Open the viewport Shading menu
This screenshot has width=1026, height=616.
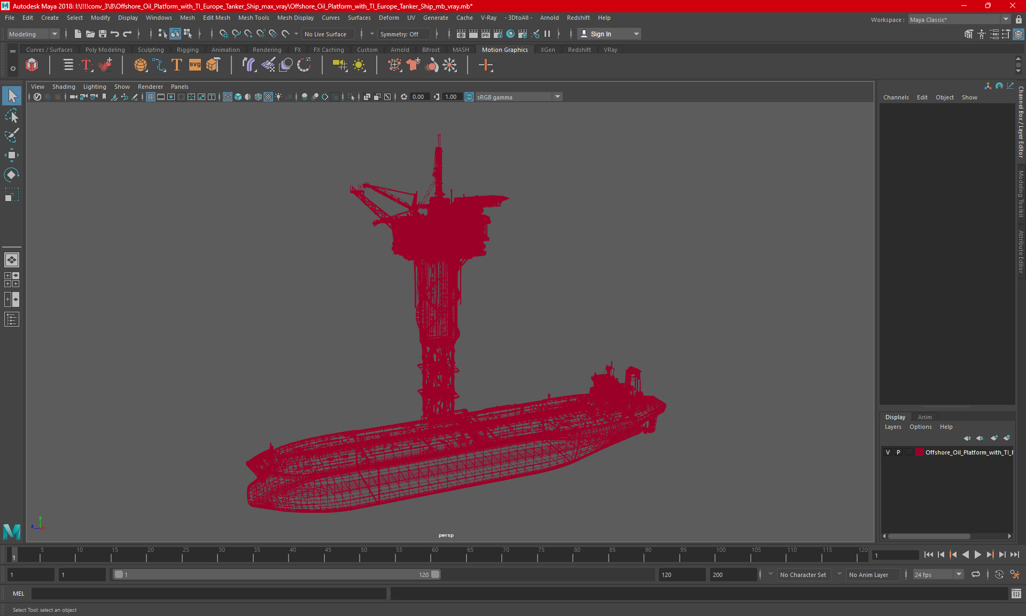click(64, 87)
